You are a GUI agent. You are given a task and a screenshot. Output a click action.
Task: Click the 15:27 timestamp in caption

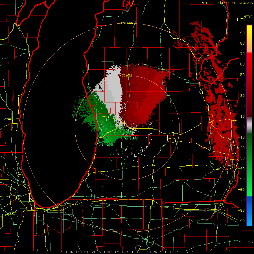[190, 252]
